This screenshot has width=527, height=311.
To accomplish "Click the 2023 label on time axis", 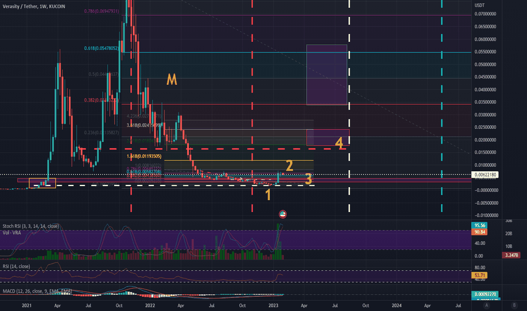I will tap(273, 305).
